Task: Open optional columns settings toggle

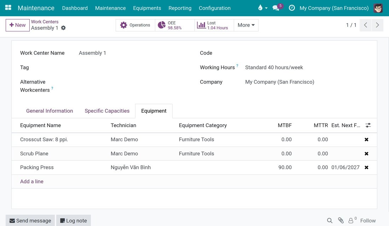Action: click(x=368, y=125)
